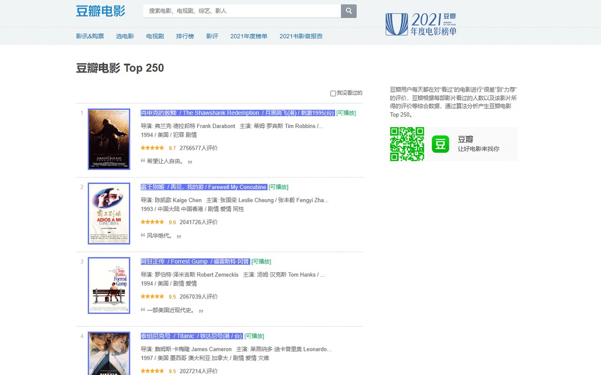601x375 pixels.
Task: Open The Shawshank Redemption poster thumbnail
Action: [109, 139]
